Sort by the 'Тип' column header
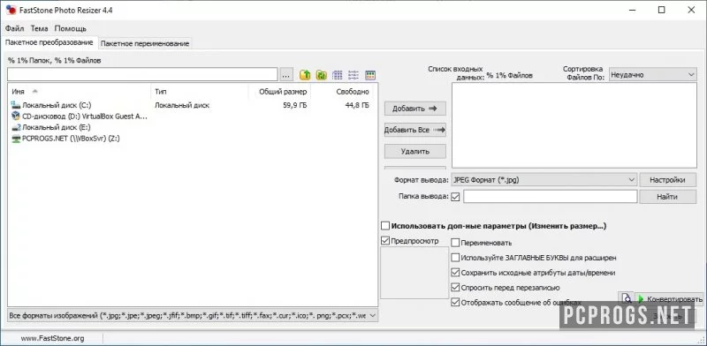Image resolution: width=707 pixels, height=346 pixels. [200, 92]
